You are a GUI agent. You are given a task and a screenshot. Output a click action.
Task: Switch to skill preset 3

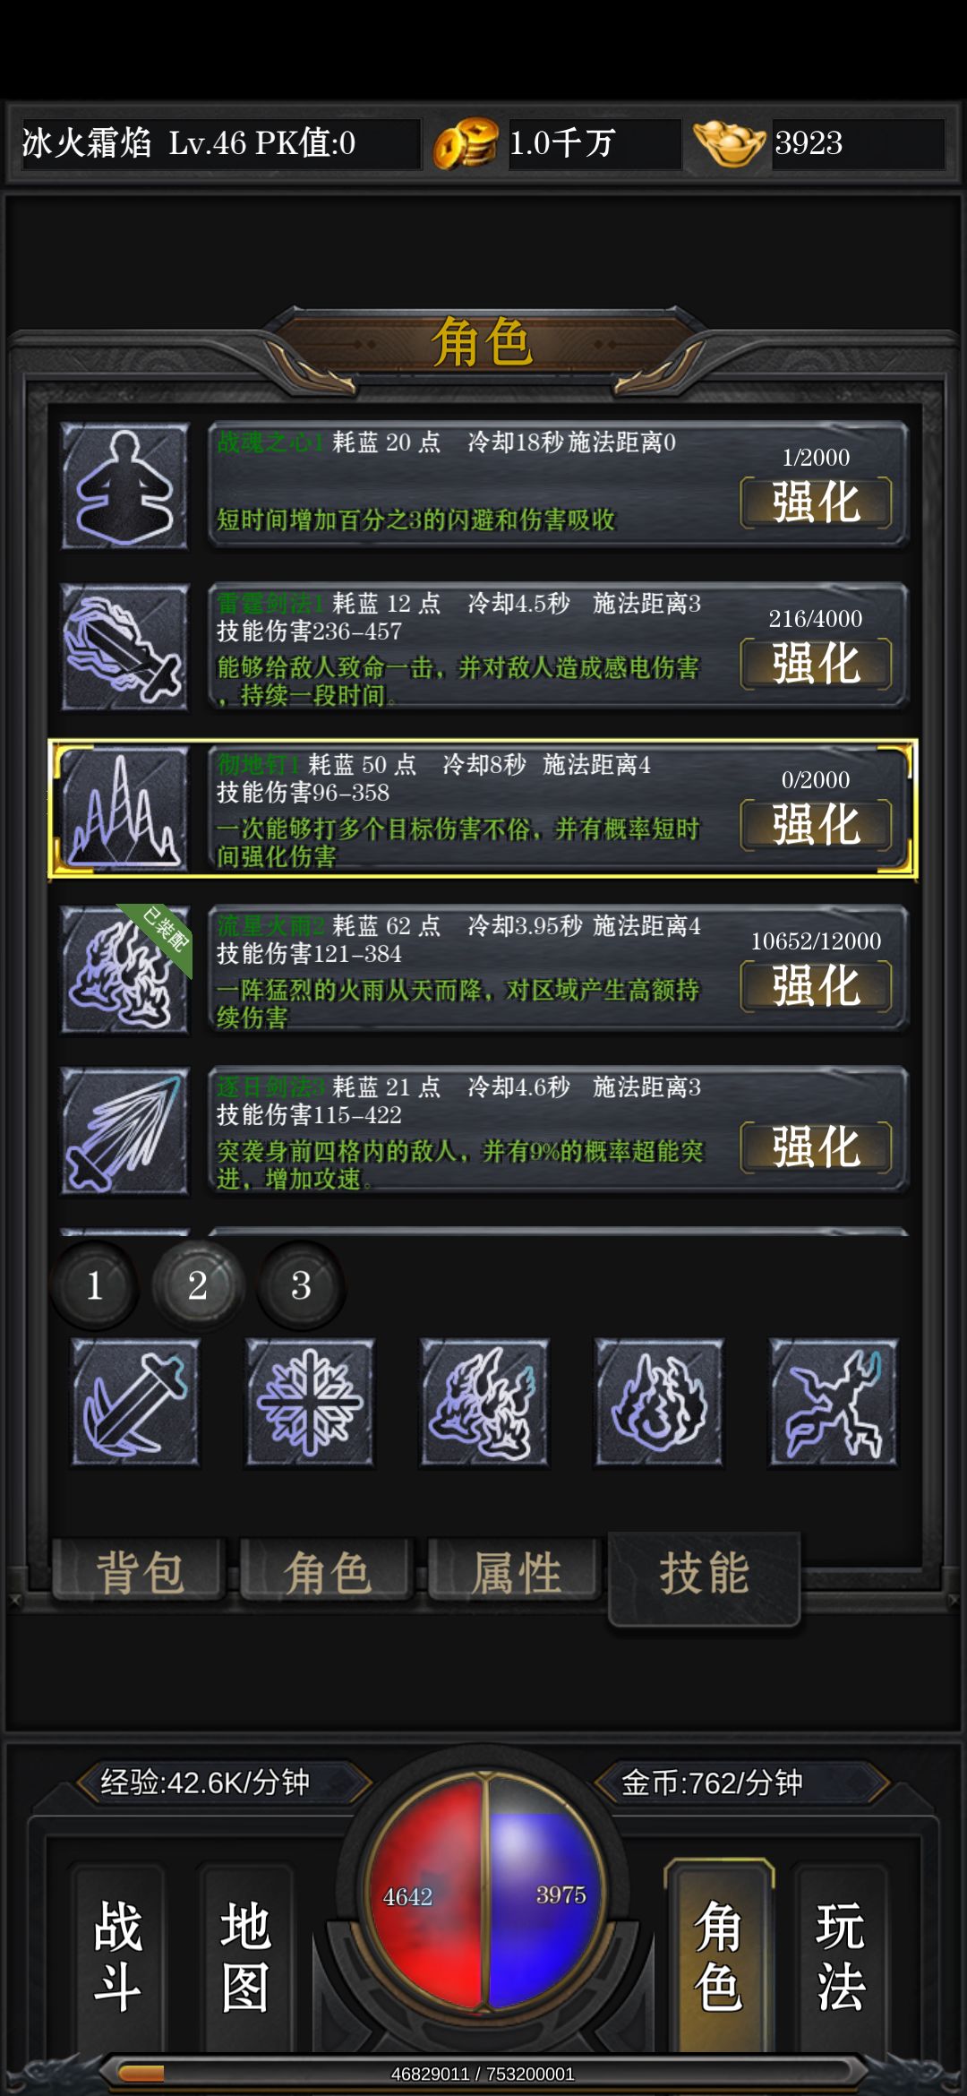[301, 1286]
